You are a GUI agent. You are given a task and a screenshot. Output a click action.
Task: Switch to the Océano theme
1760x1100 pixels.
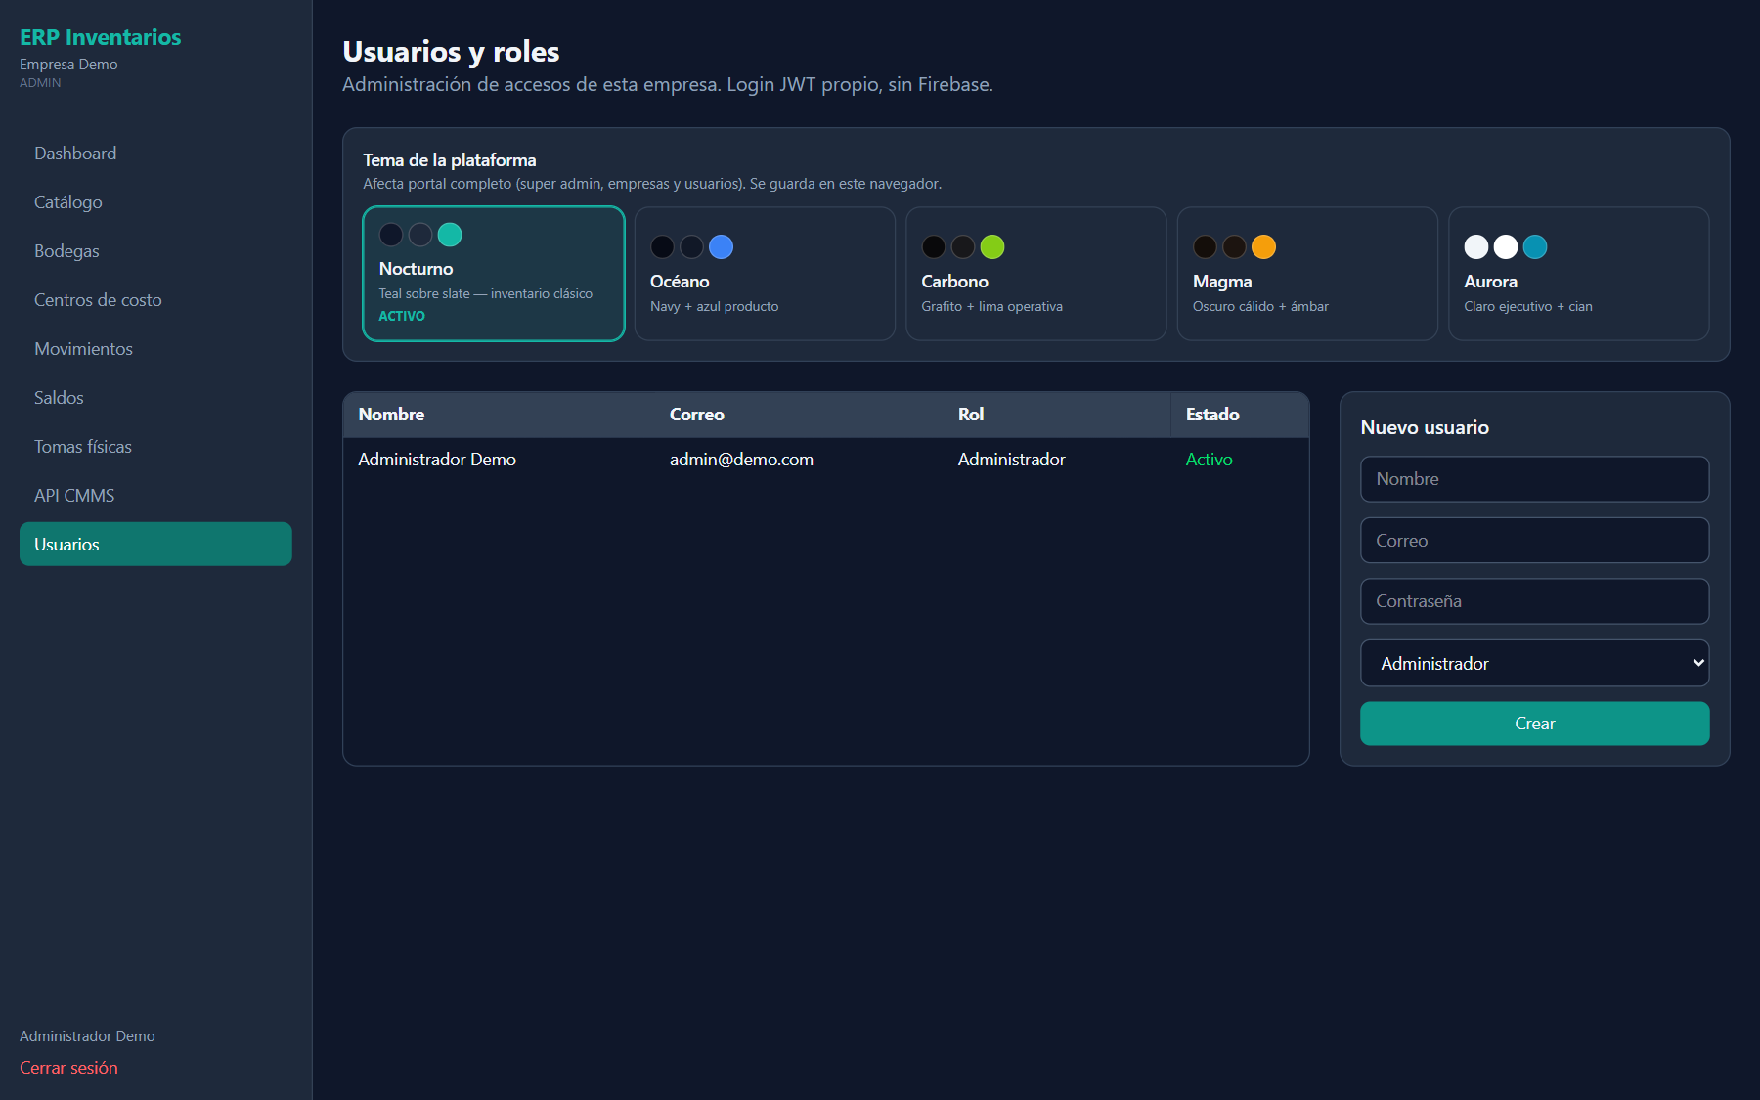765,274
